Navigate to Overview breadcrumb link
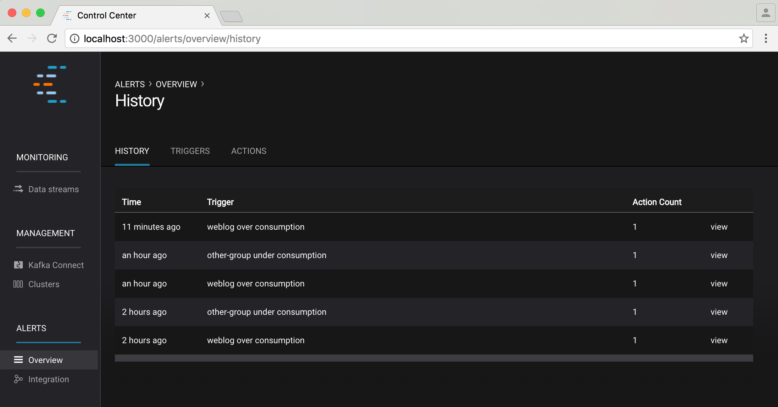 [x=176, y=84]
